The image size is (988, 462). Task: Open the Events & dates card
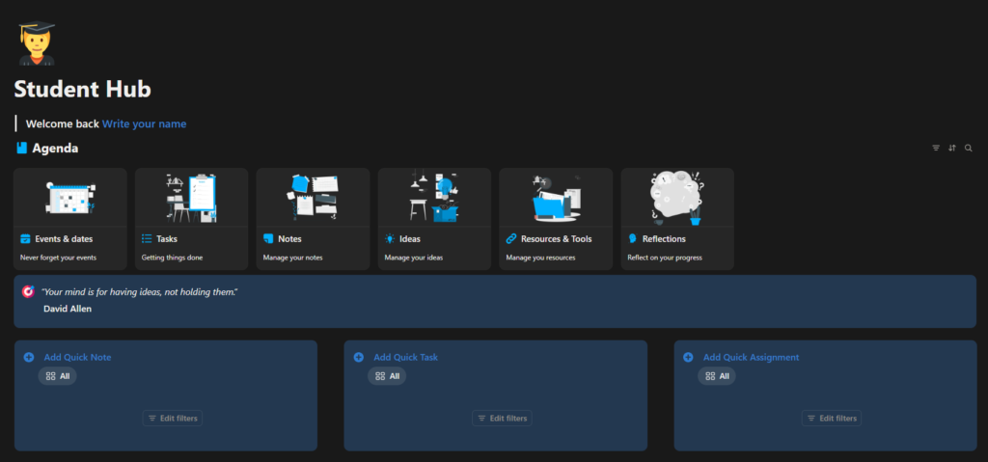pos(70,218)
